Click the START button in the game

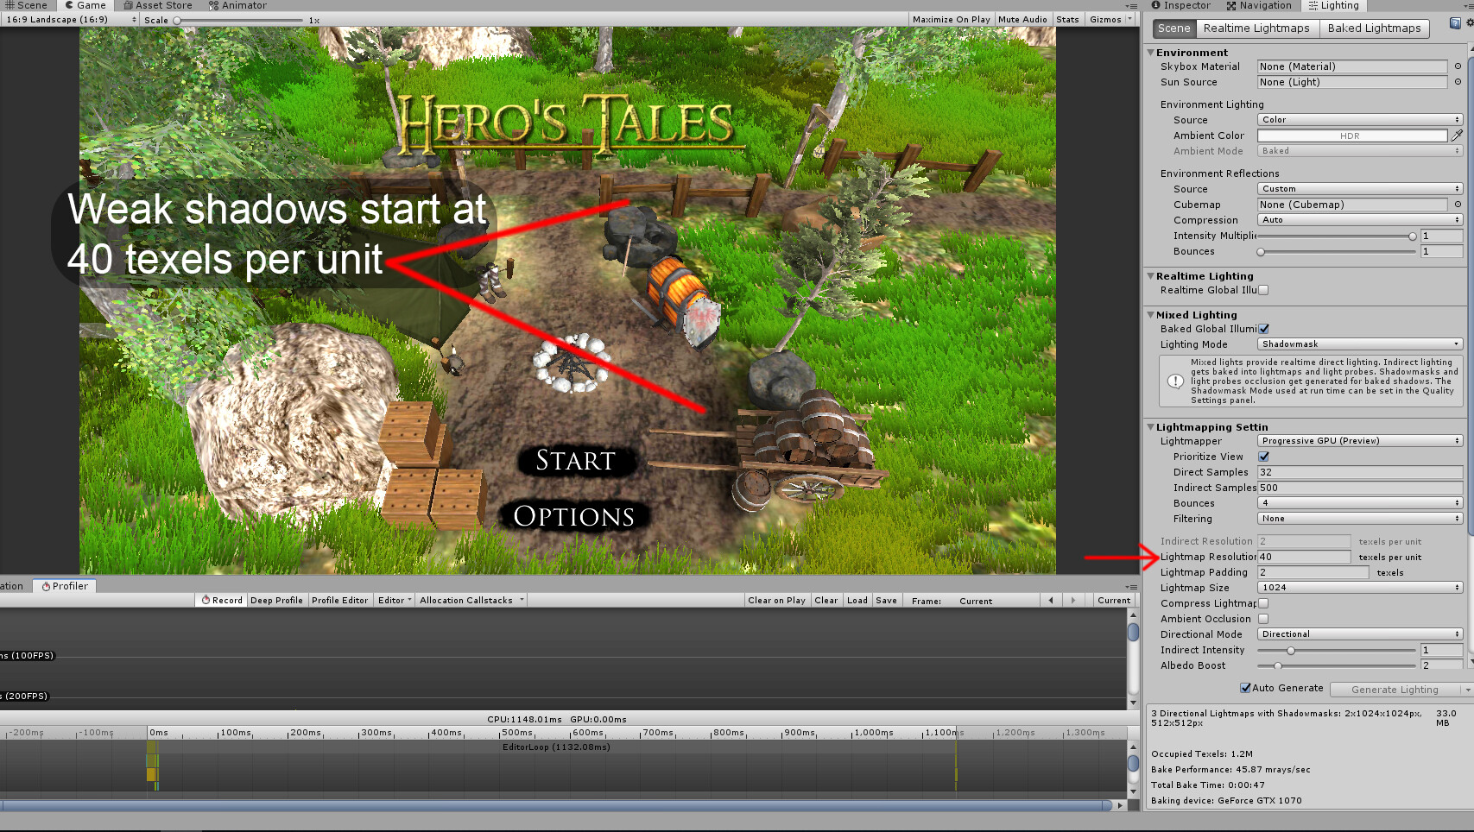[575, 461]
